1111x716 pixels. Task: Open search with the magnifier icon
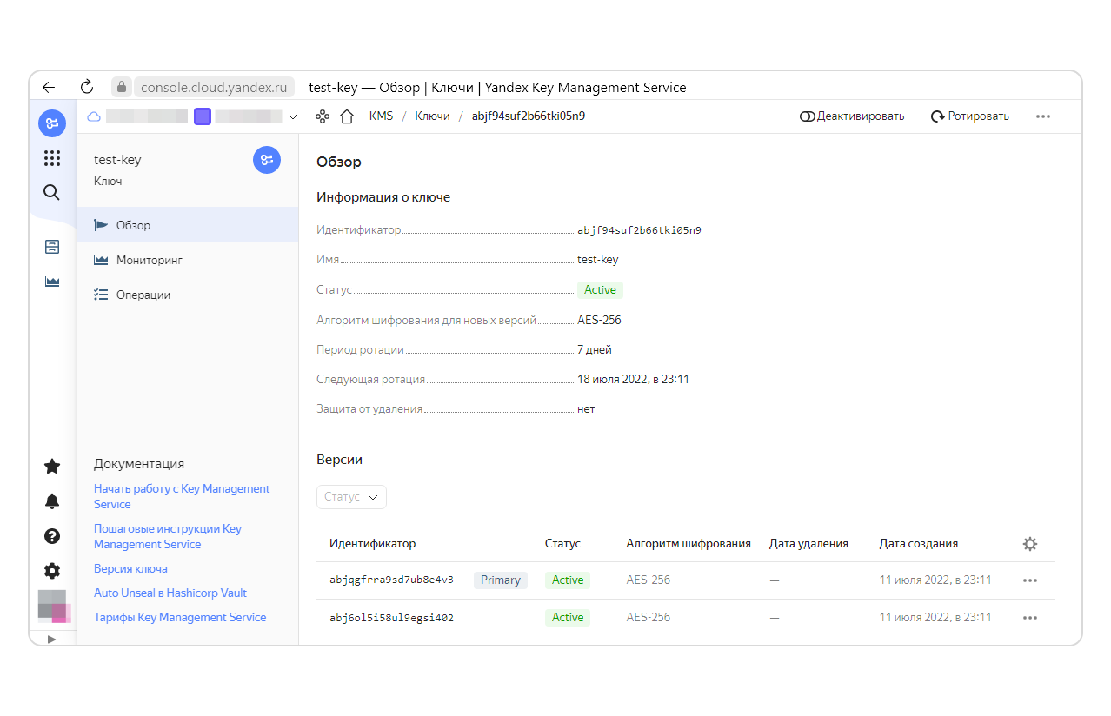[x=52, y=192]
